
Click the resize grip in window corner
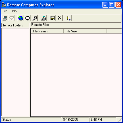coord(120,120)
